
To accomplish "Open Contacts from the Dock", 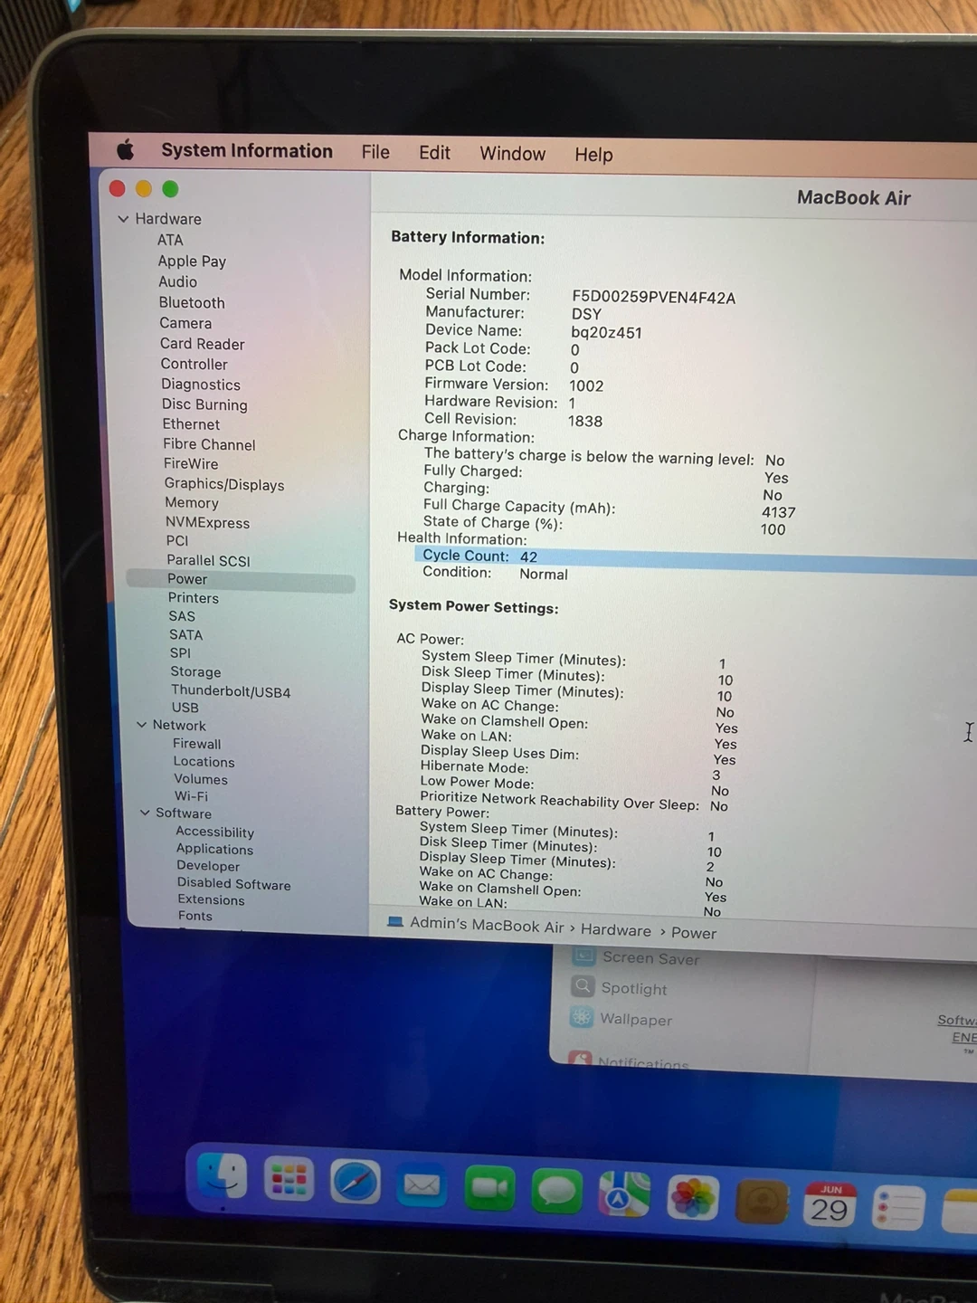I will 762,1201.
